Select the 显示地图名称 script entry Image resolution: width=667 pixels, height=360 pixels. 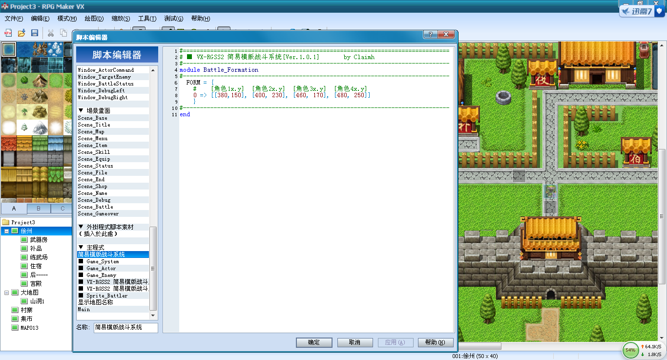pos(113,303)
